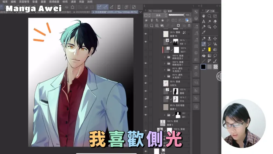Expand the 光 配色1 folder
273x154 pixels.
pyautogui.click(x=165, y=76)
